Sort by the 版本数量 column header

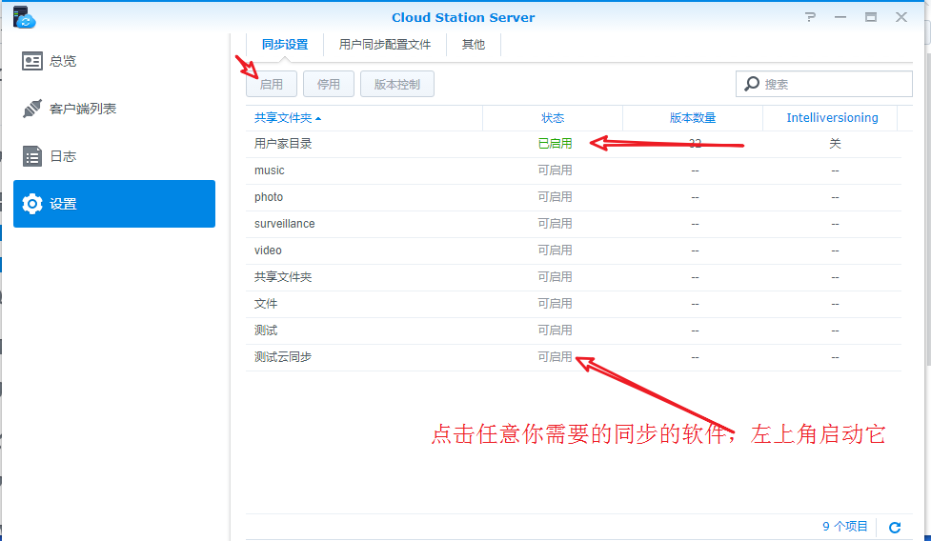coord(693,118)
